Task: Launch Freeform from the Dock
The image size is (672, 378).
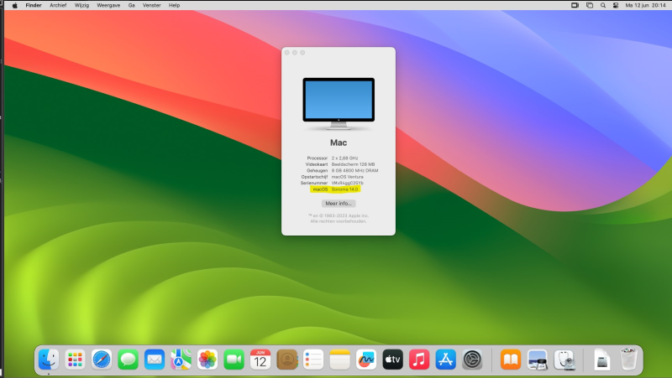Action: tap(366, 360)
